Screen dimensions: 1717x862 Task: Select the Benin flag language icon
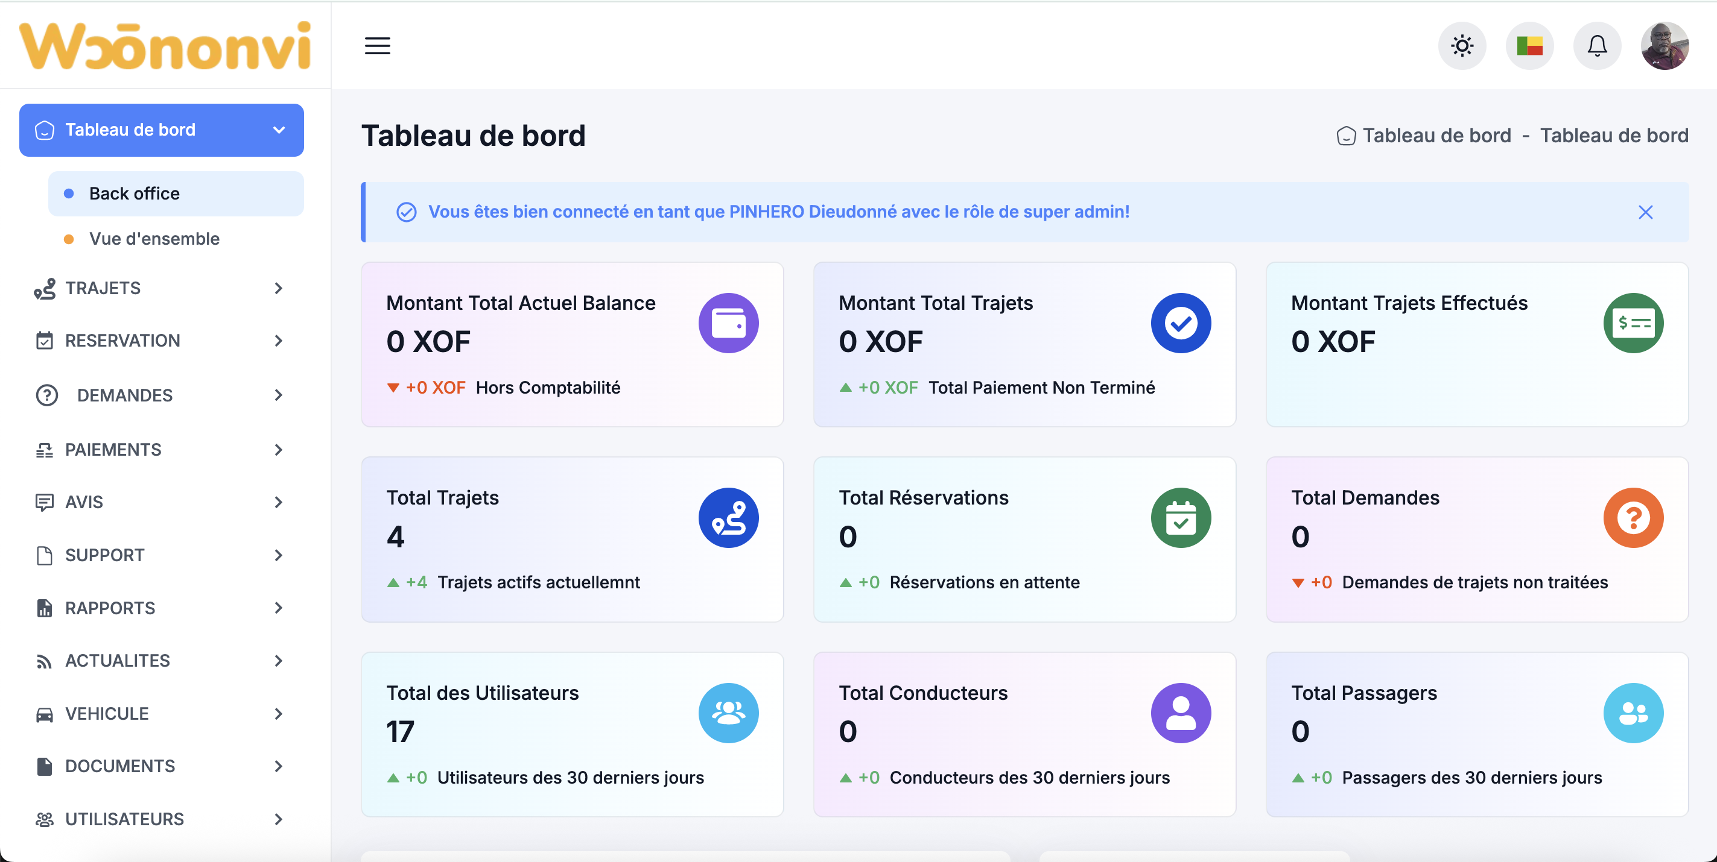tap(1529, 45)
